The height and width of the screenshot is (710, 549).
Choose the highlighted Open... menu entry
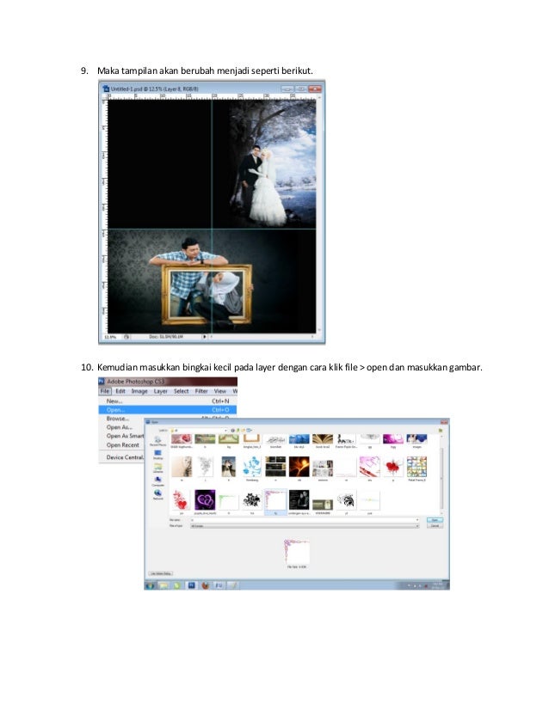[x=168, y=410]
